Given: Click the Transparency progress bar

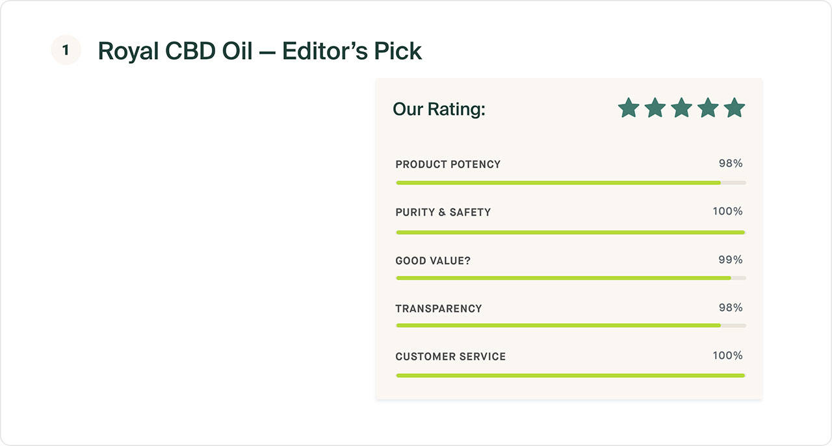Looking at the screenshot, I should 570,325.
